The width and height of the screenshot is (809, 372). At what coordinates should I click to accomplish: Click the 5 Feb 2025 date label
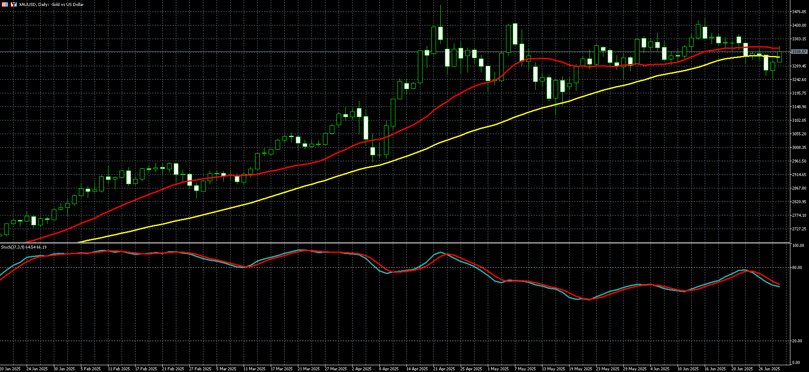tap(91, 369)
